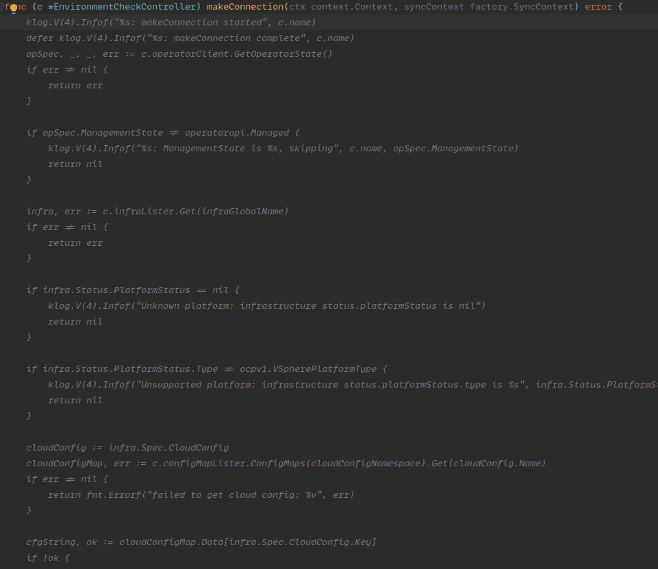
Task: Click the cfgString variable
Action: (x=51, y=542)
